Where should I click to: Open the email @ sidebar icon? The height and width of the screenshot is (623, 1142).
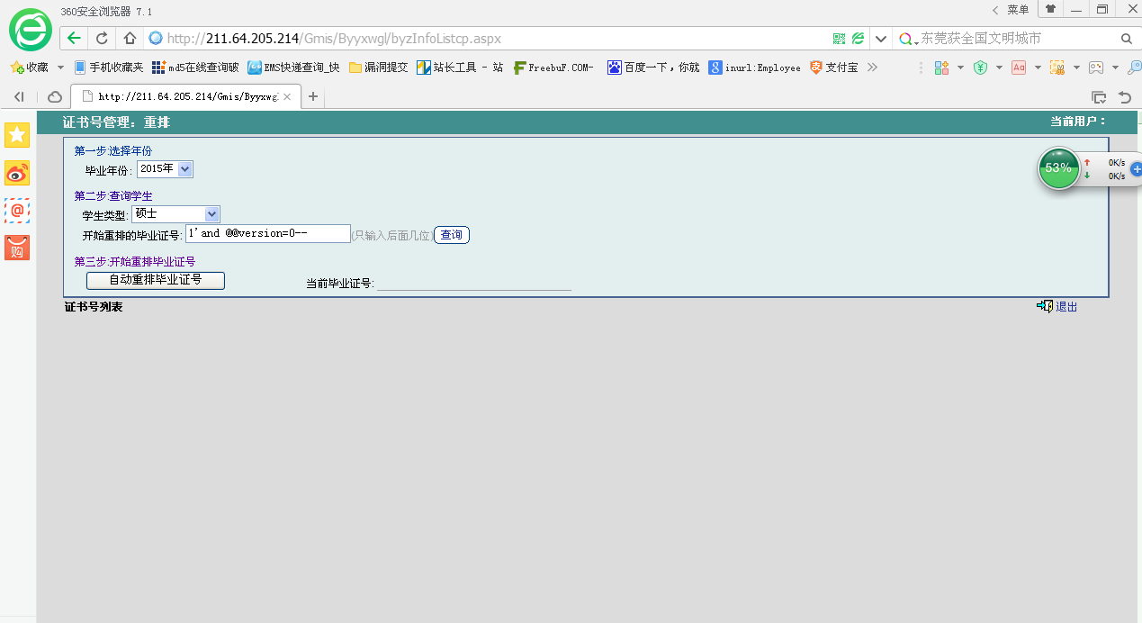17,211
